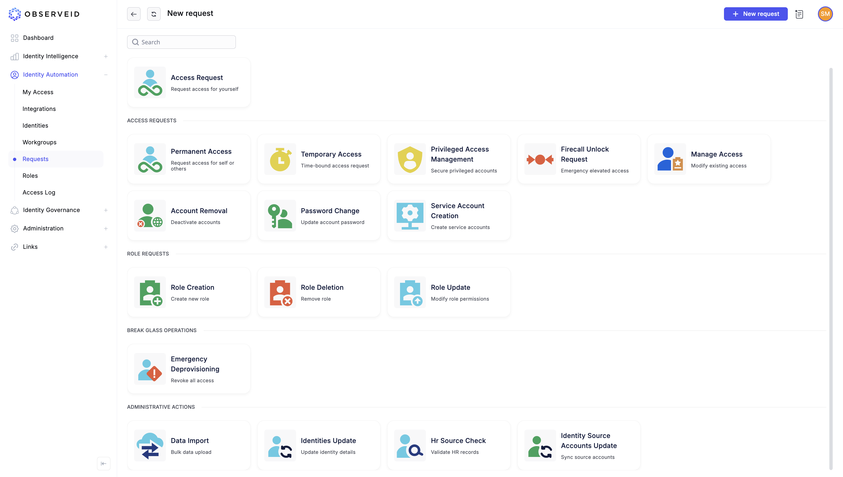843x477 pixels.
Task: Click the refresh icon next to title
Action: point(154,14)
